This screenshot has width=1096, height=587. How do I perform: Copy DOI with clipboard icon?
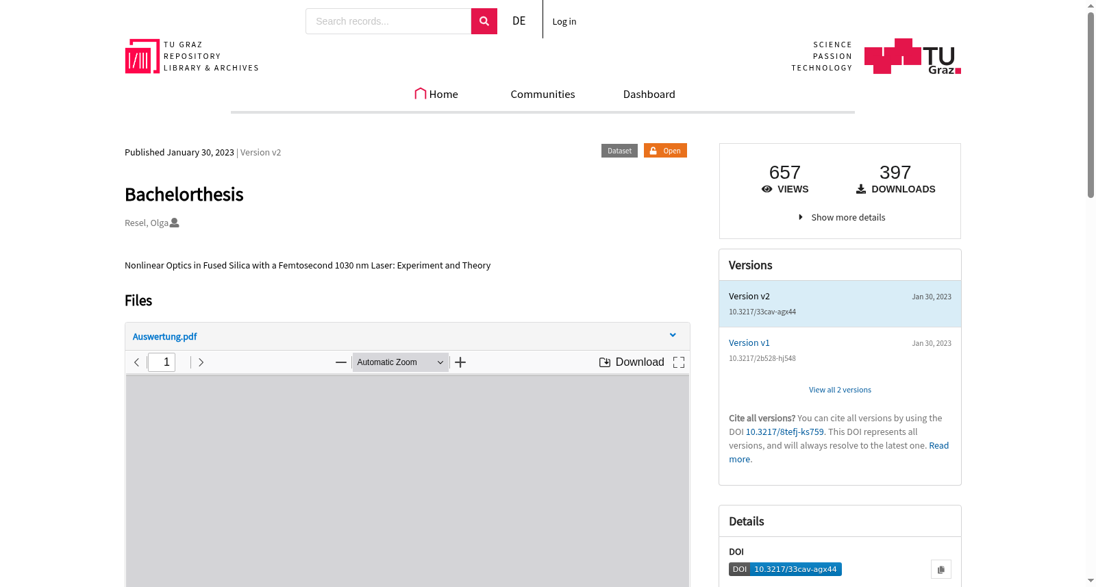tap(941, 569)
